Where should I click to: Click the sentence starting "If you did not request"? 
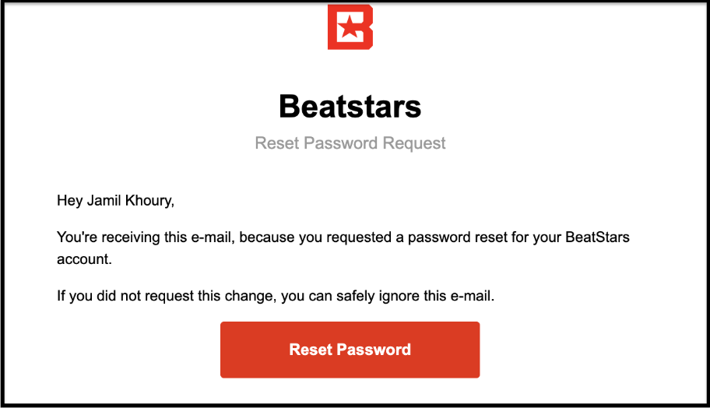(287, 295)
